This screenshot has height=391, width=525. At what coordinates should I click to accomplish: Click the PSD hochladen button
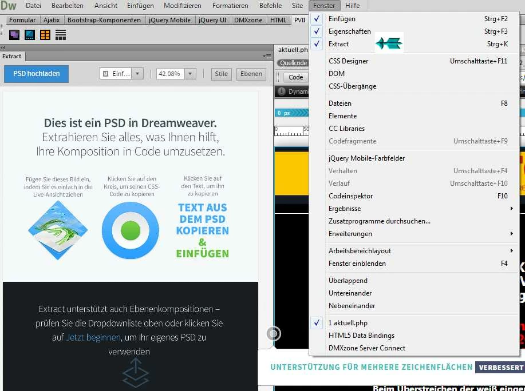click(36, 74)
